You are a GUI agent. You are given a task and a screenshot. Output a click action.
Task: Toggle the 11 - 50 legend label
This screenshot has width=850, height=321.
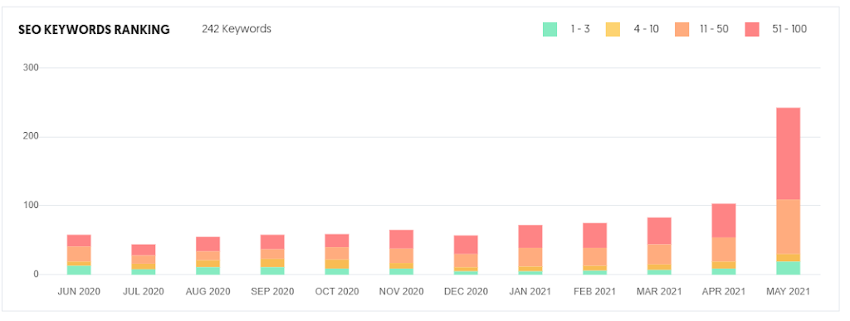714,29
